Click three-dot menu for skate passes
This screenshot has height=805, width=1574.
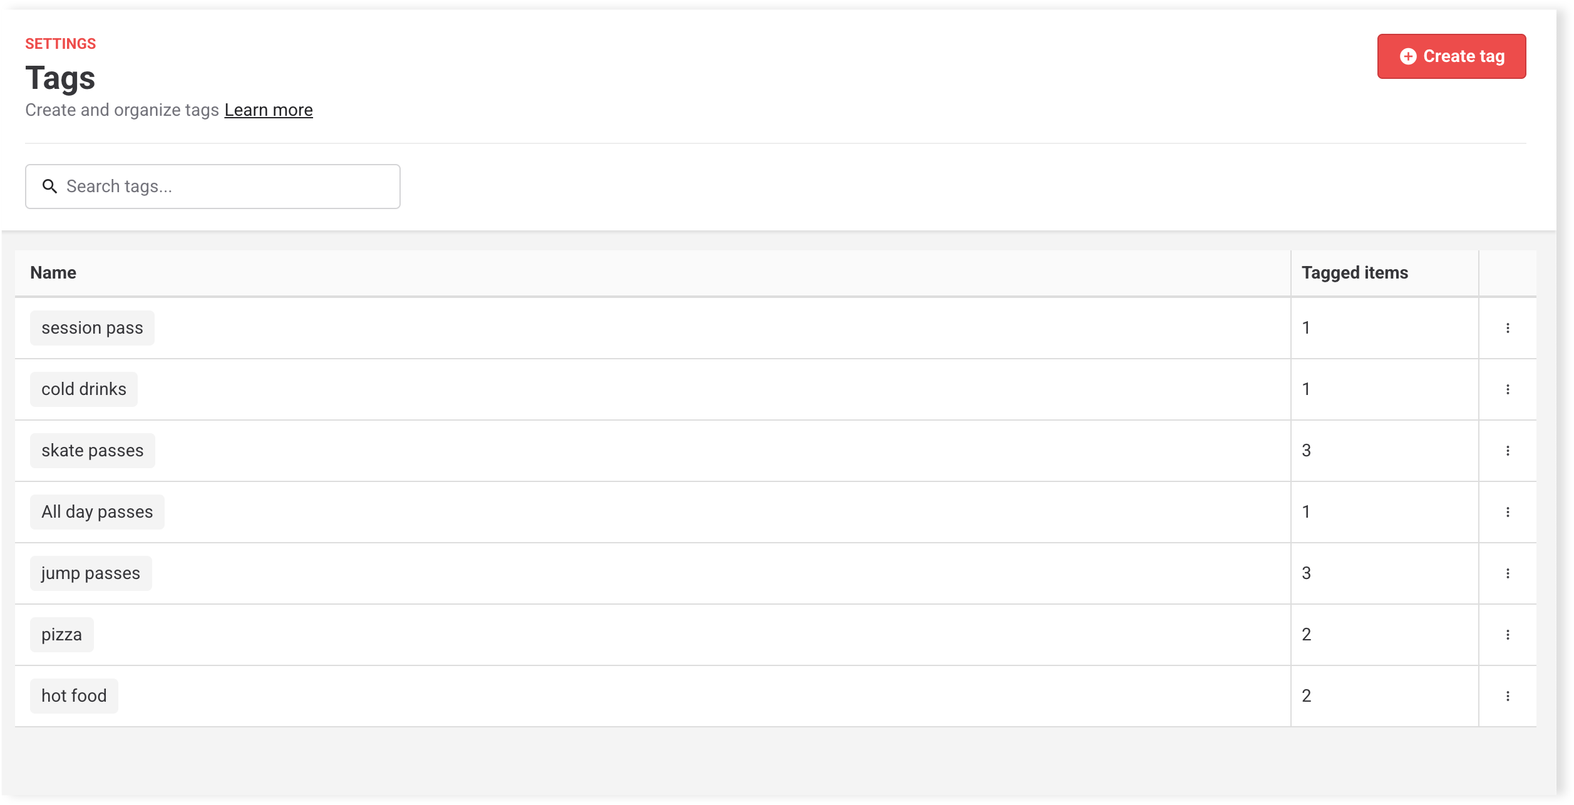click(1508, 451)
